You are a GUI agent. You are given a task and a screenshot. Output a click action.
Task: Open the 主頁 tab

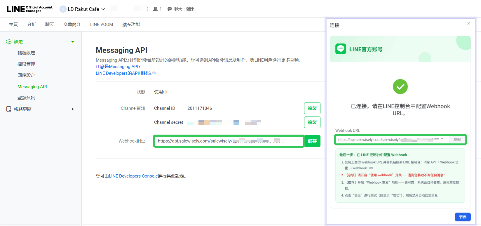tap(13, 25)
